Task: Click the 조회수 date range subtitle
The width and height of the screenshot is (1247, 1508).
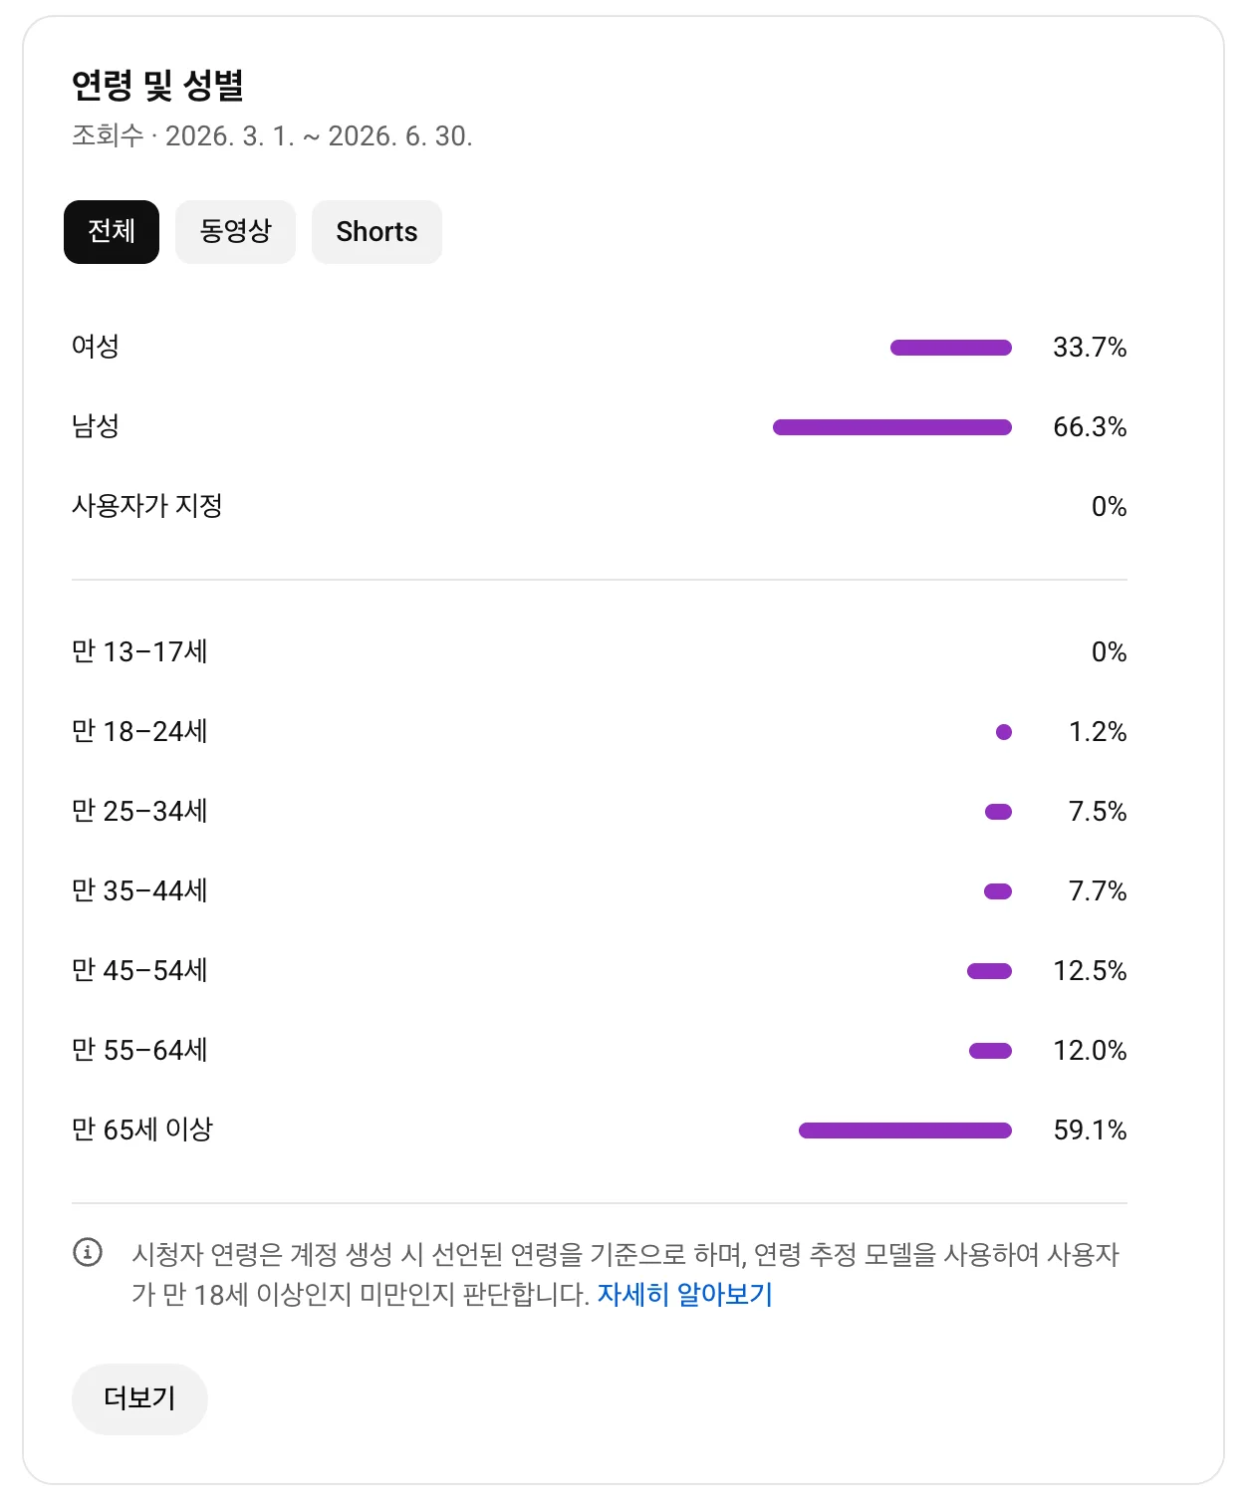Action: 272,135
